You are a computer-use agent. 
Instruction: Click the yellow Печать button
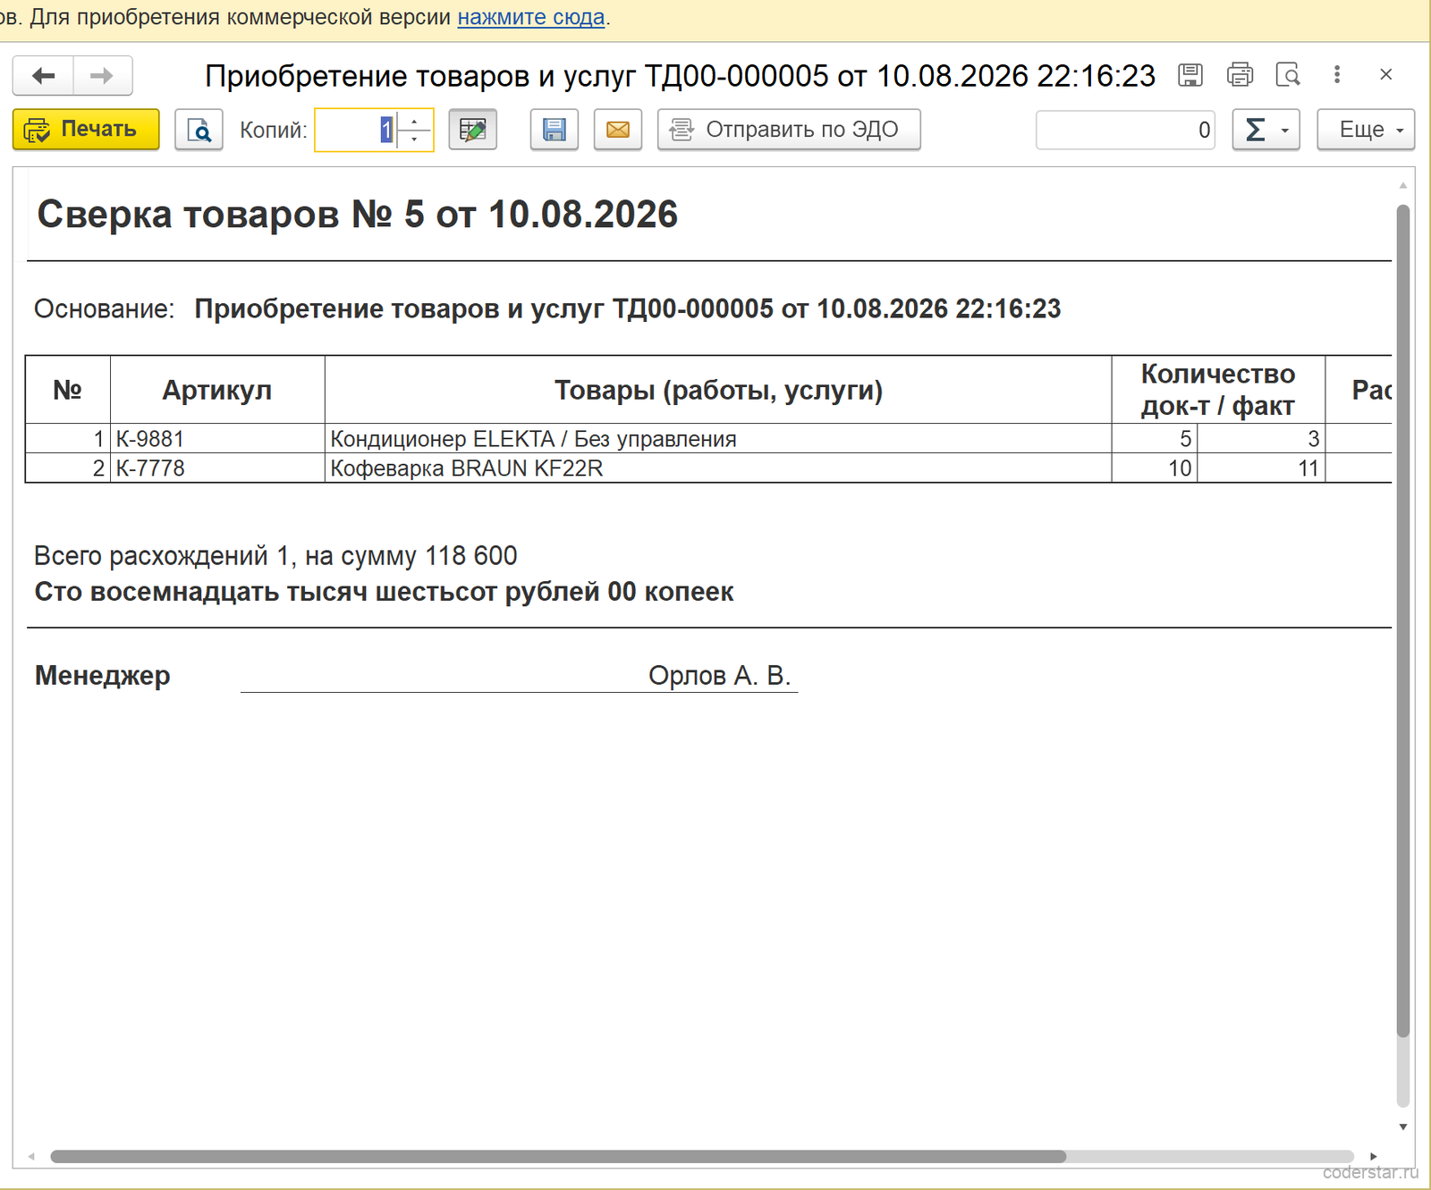(x=86, y=130)
